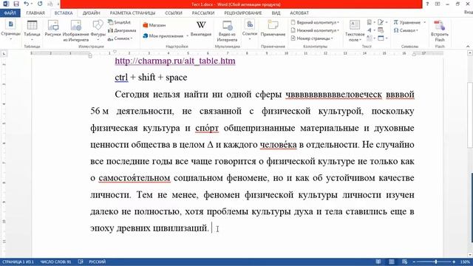Switch to Read Mode view icon
The width and height of the screenshot is (473, 266).
point(378,262)
